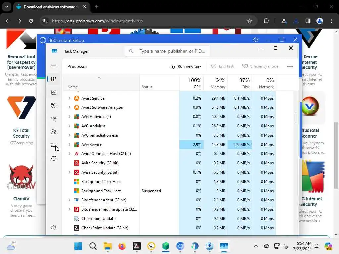The image size is (339, 254).
Task: Open the Startup apps icon in sidebar
Action: 54,119
